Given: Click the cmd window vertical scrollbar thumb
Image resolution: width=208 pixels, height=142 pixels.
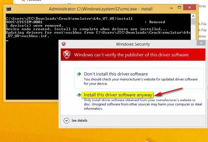Looking at the screenshot, I should [x=193, y=21].
